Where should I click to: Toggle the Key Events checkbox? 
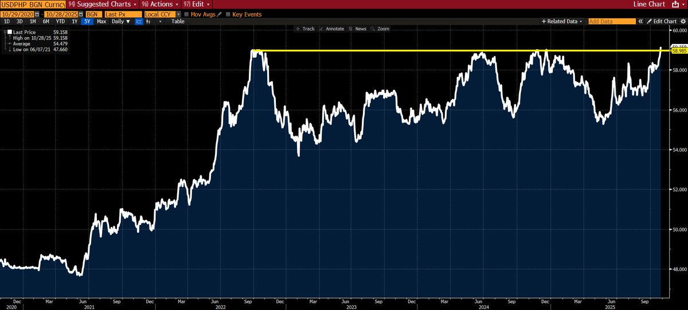tap(228, 14)
